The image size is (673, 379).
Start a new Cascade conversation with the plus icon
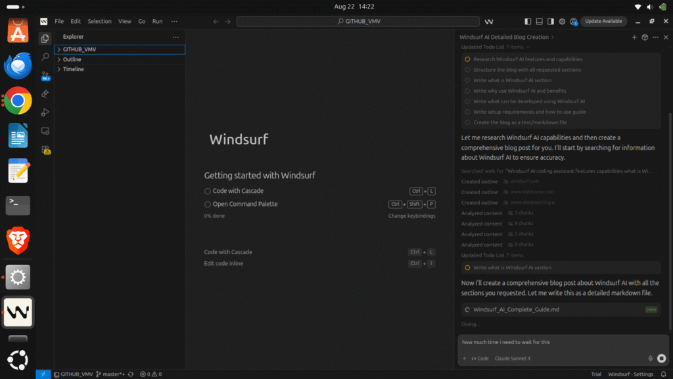click(634, 38)
